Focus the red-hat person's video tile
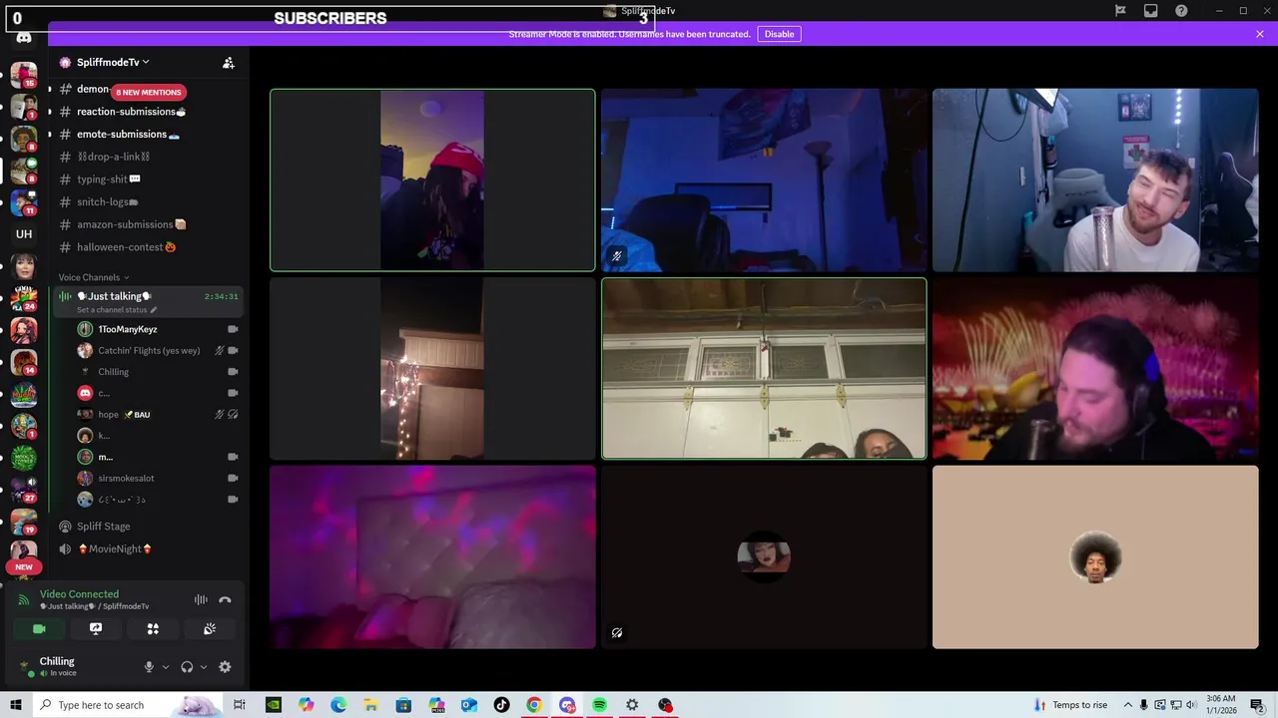The height and width of the screenshot is (718, 1278). pyautogui.click(x=432, y=180)
